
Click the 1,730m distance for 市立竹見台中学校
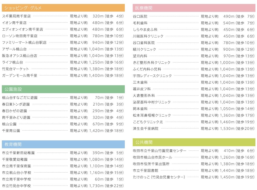click(96, 186)
